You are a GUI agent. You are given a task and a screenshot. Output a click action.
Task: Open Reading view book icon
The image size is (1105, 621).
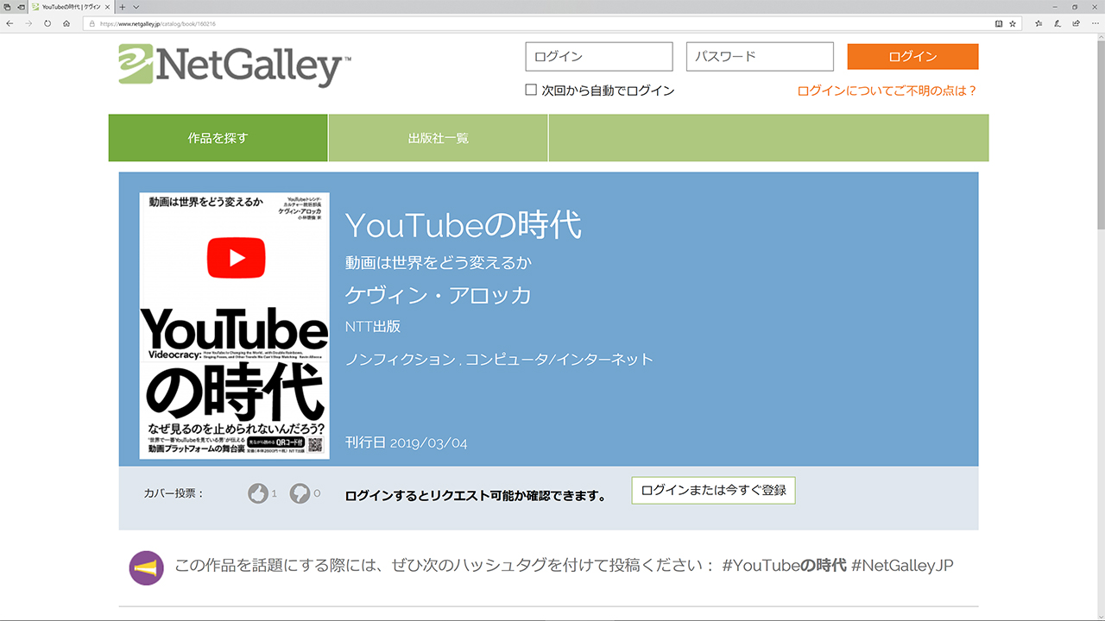tap(999, 23)
